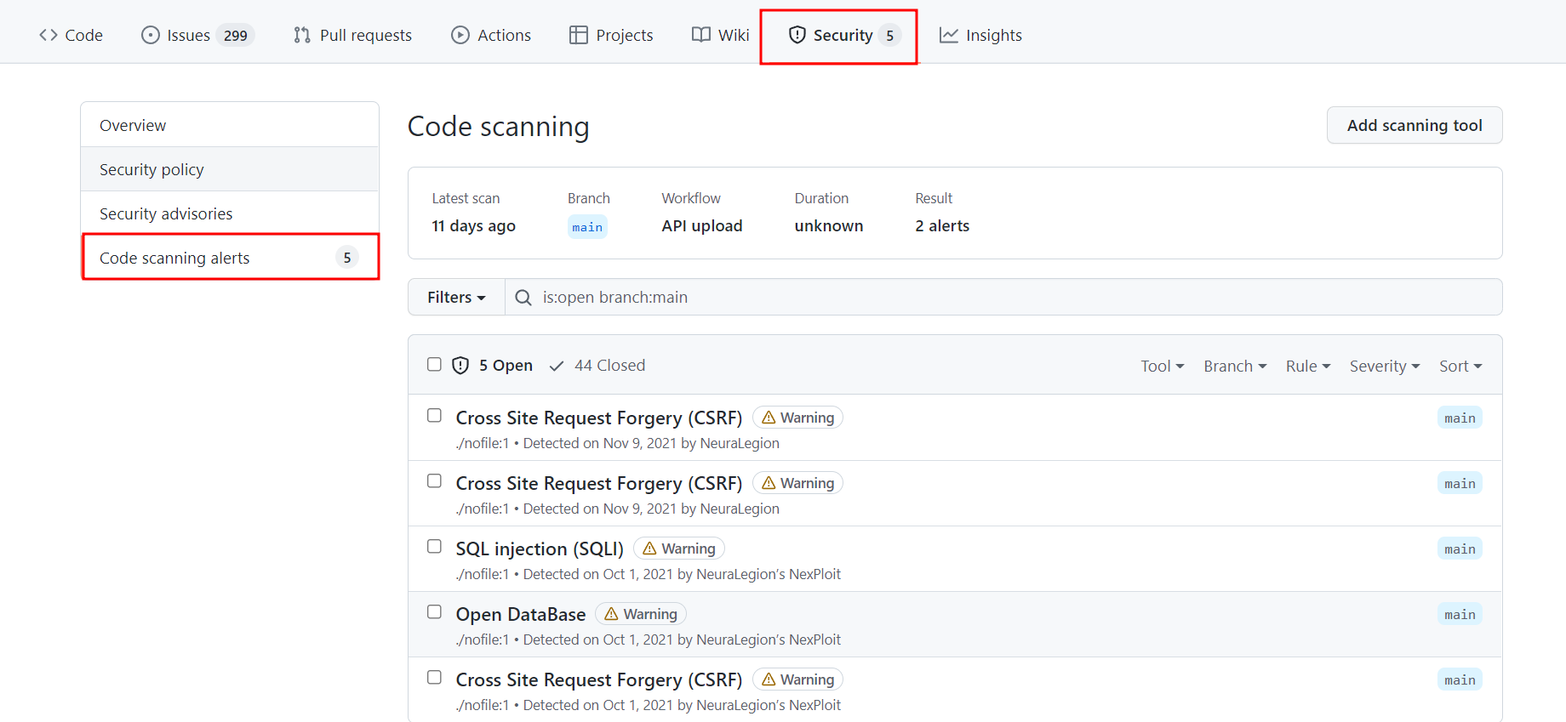The image size is (1566, 722).
Task: Open the Open DataBase alert
Action: pyautogui.click(x=521, y=614)
